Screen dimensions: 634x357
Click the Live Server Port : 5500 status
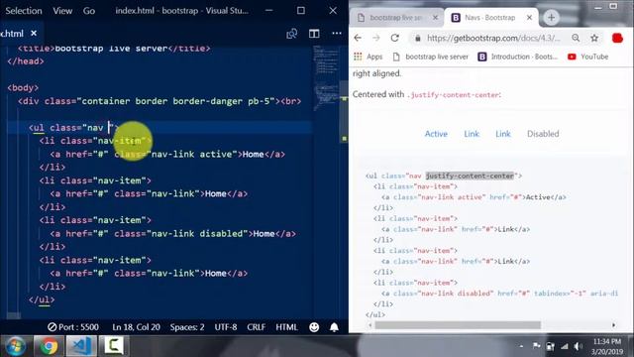coord(73,327)
